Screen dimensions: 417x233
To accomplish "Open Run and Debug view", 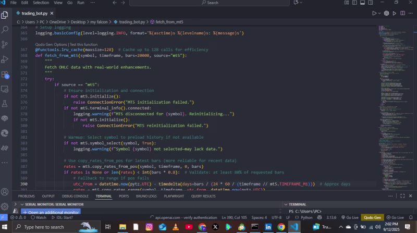I will [x=5, y=59].
